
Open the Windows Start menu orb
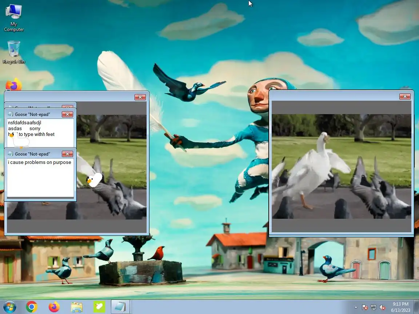pyautogui.click(x=9, y=307)
